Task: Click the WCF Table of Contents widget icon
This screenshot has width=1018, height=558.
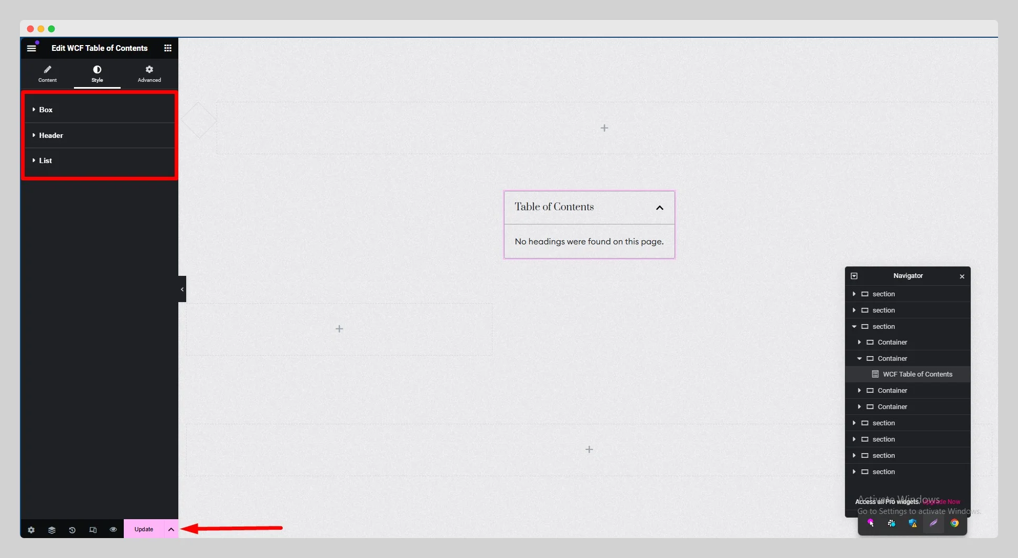Action: (x=875, y=374)
